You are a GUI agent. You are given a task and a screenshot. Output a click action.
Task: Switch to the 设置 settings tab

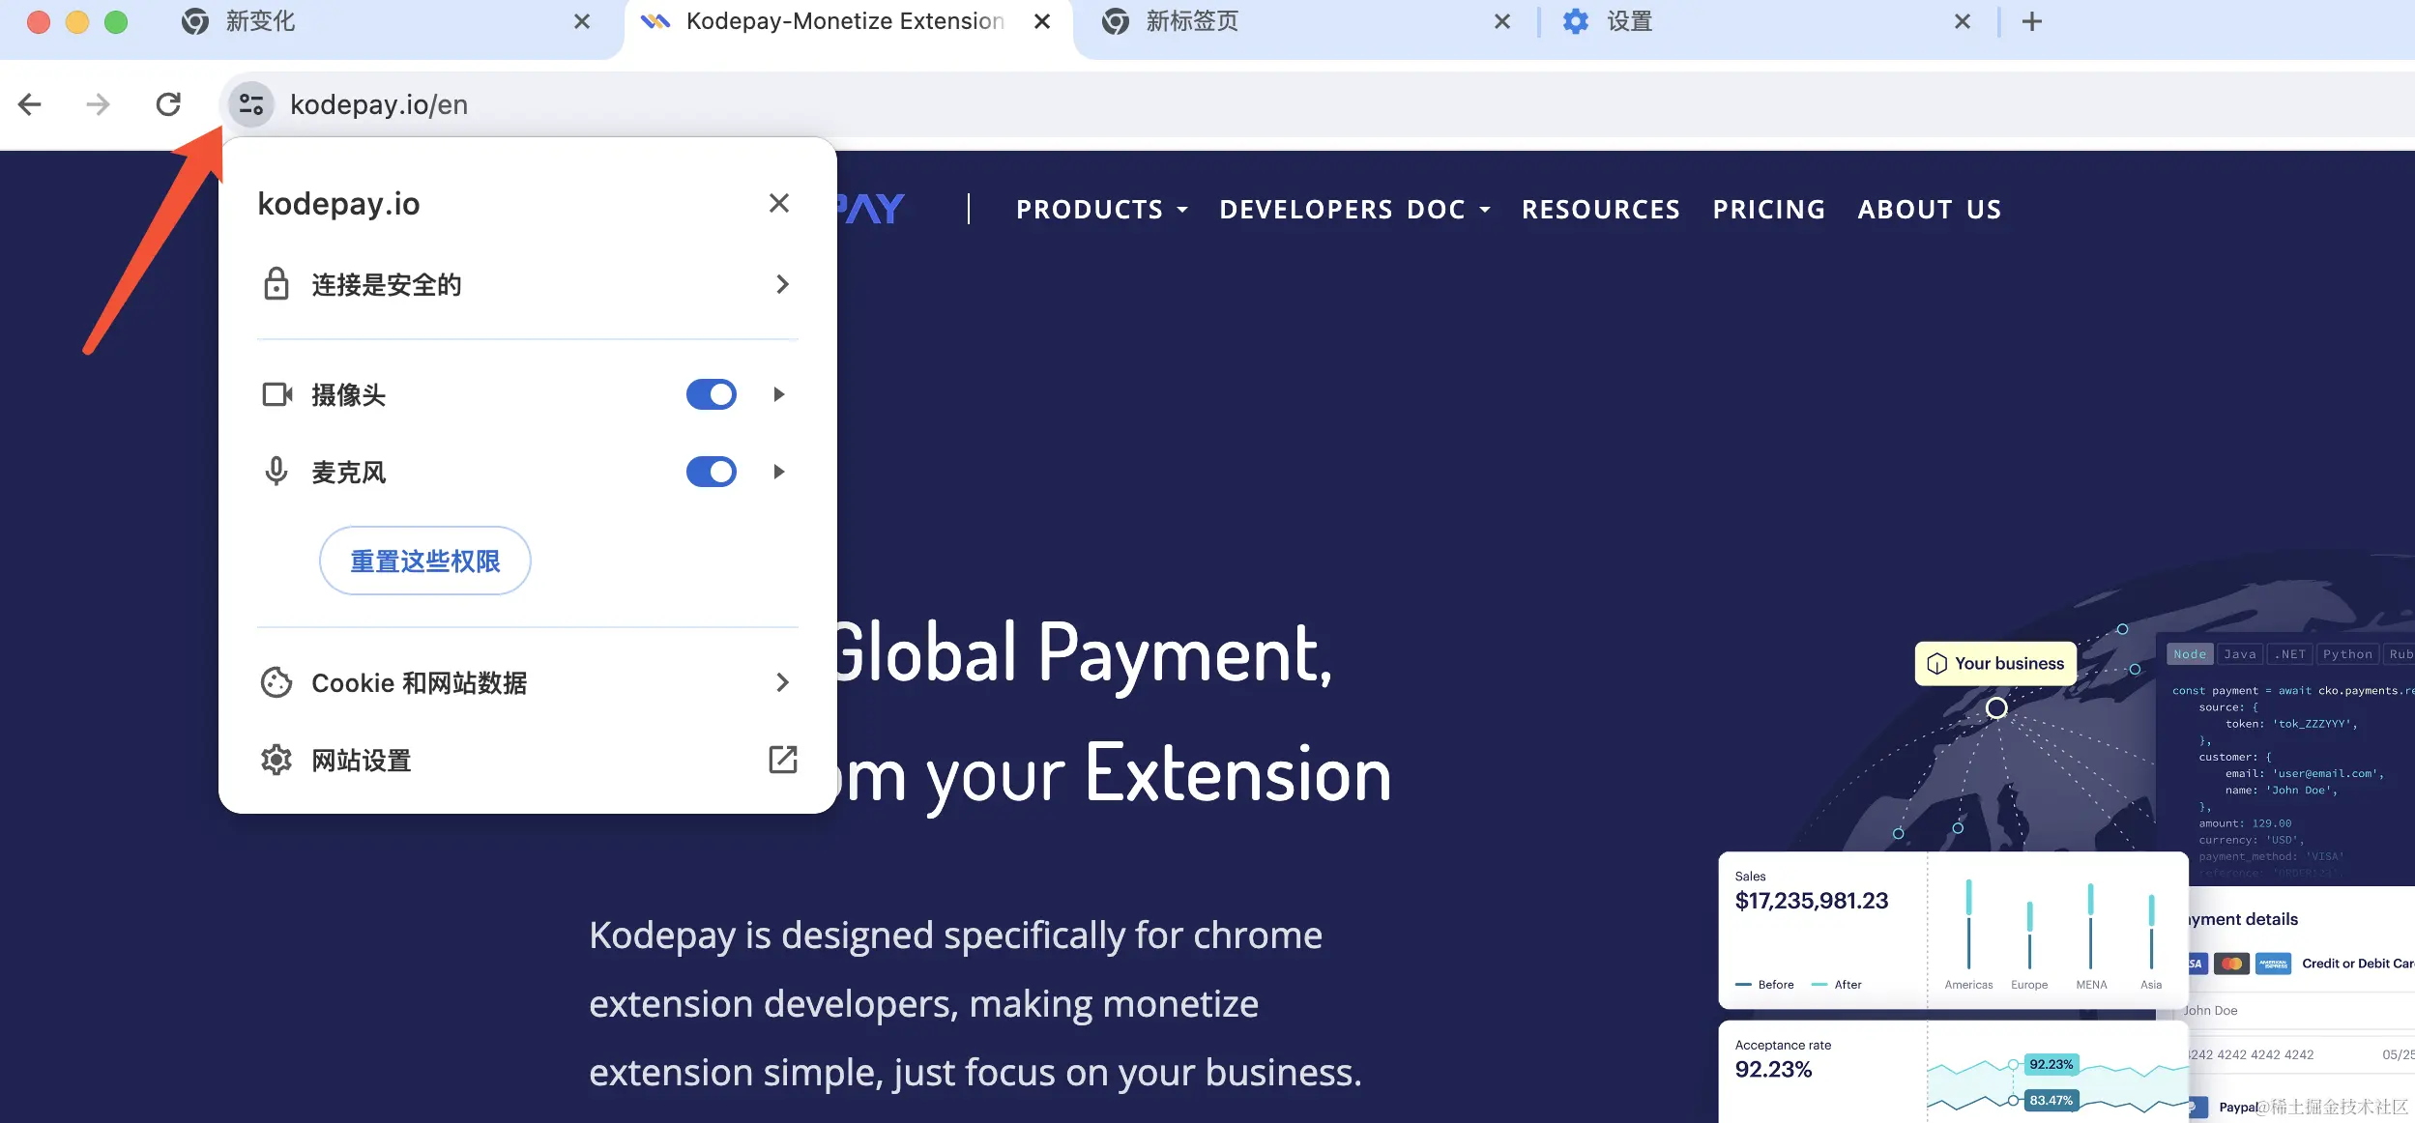click(x=1629, y=21)
